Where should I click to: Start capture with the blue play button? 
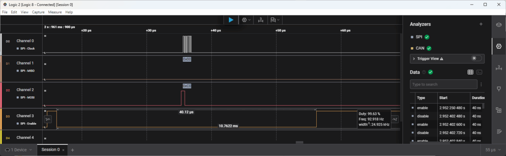click(231, 20)
